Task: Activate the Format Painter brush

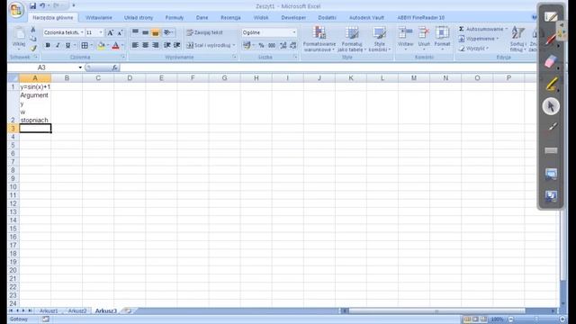Action: (33, 48)
